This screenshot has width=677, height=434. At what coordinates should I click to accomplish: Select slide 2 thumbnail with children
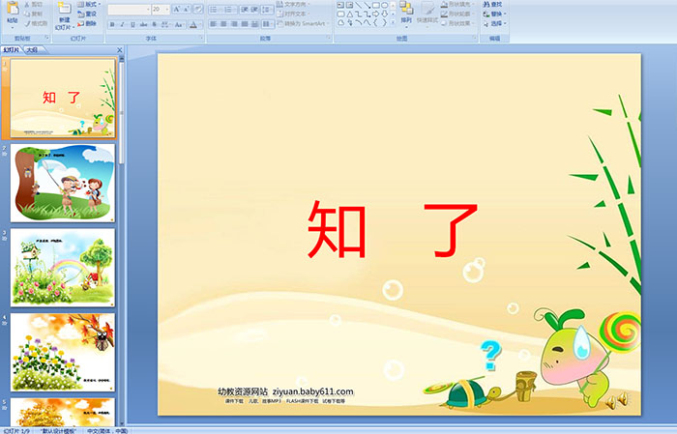[x=63, y=183]
